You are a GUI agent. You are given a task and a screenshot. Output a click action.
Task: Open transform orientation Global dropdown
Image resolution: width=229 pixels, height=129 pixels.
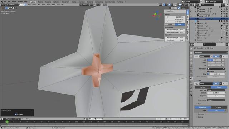pyautogui.click(x=84, y=5)
